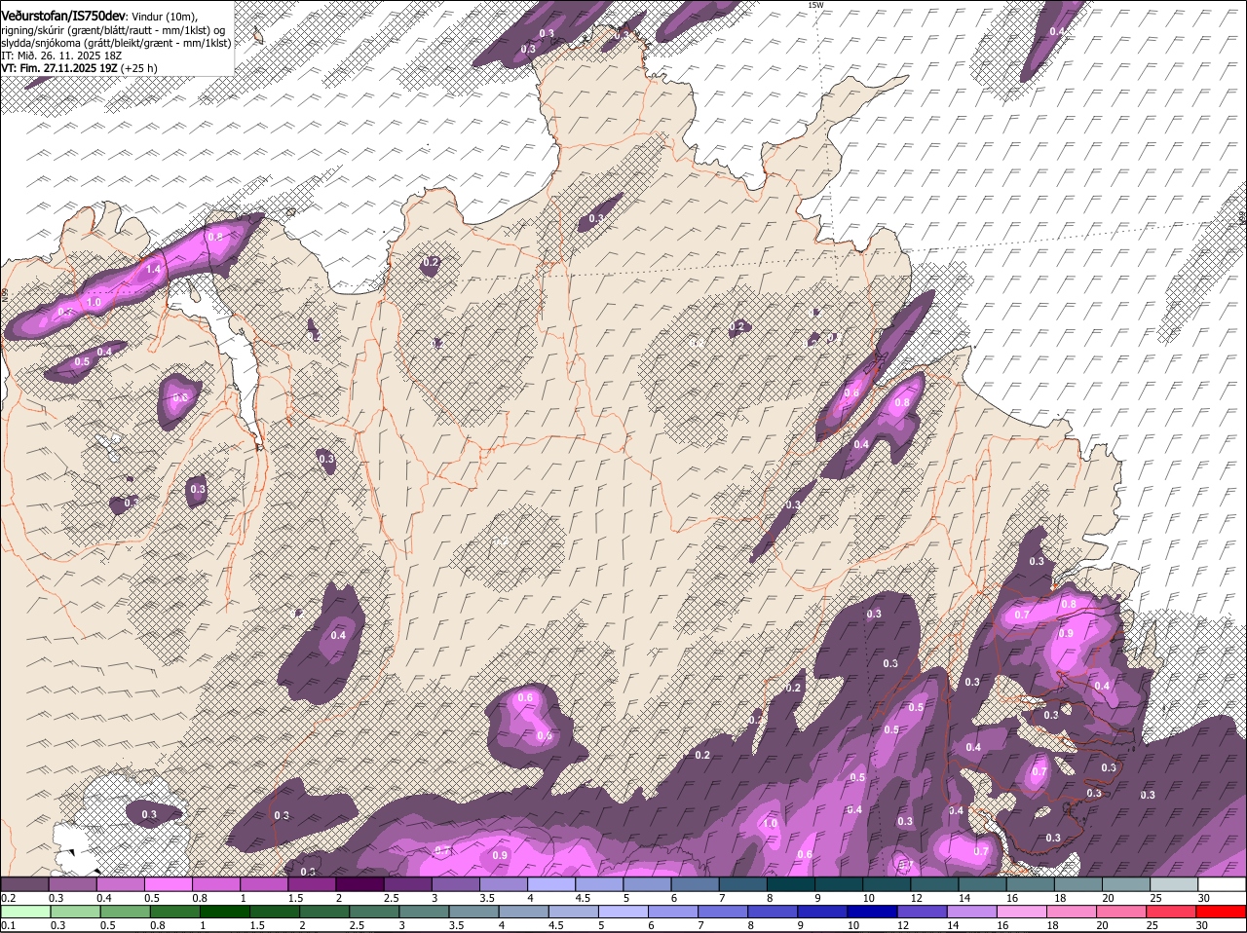Pick the 2–2.5 darkest violet swatch in purple legend
Image resolution: width=1247 pixels, height=933 pixels.
point(359,884)
